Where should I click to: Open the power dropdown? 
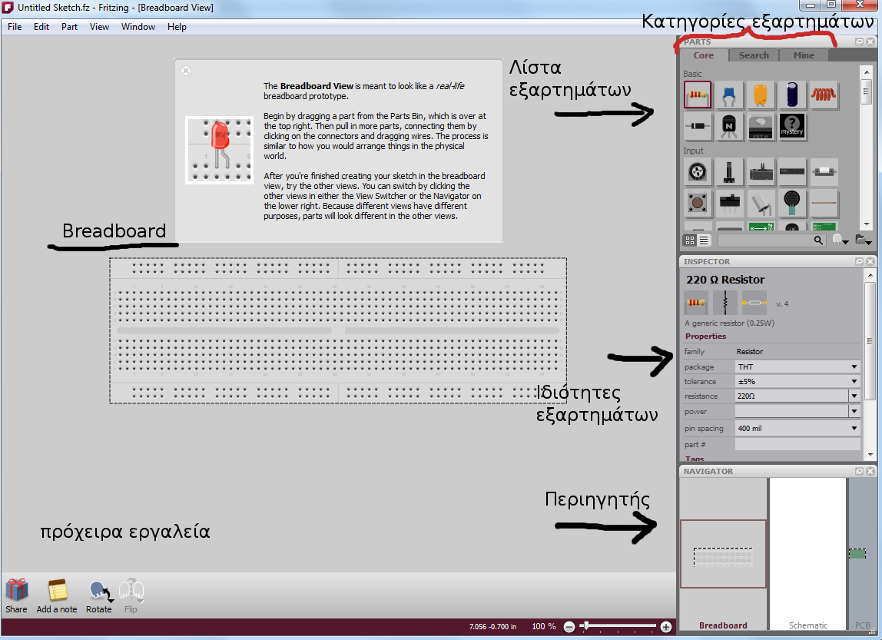[854, 411]
